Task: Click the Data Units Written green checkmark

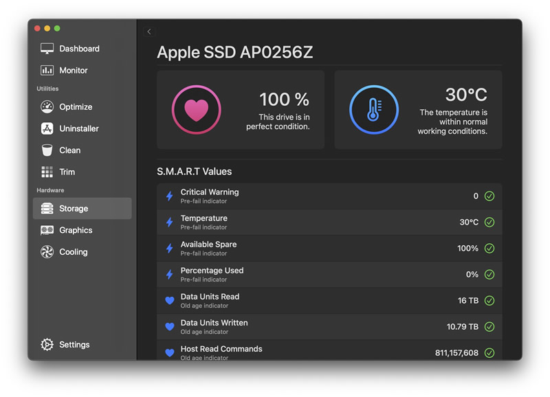Action: [489, 326]
